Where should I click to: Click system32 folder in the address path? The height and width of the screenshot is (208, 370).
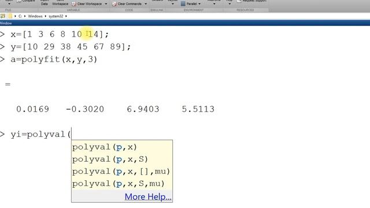coord(55,16)
